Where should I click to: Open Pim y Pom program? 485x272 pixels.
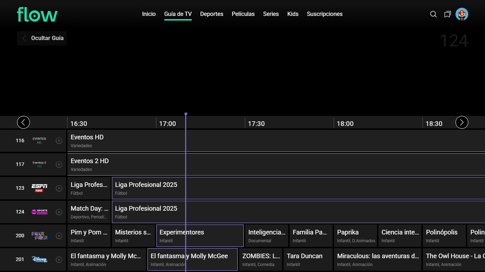point(89,236)
